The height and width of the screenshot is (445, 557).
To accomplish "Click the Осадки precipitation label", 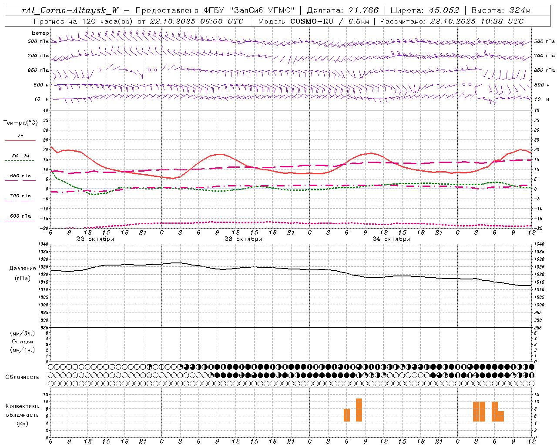I will (23, 342).
